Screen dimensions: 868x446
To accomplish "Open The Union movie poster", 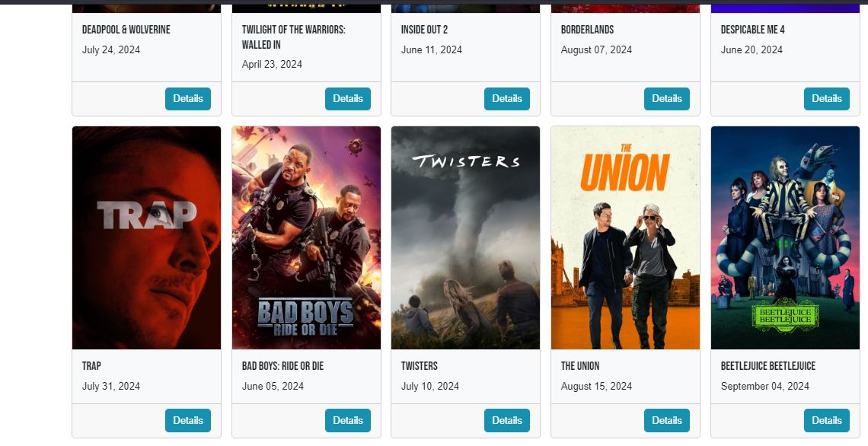I will pos(626,238).
